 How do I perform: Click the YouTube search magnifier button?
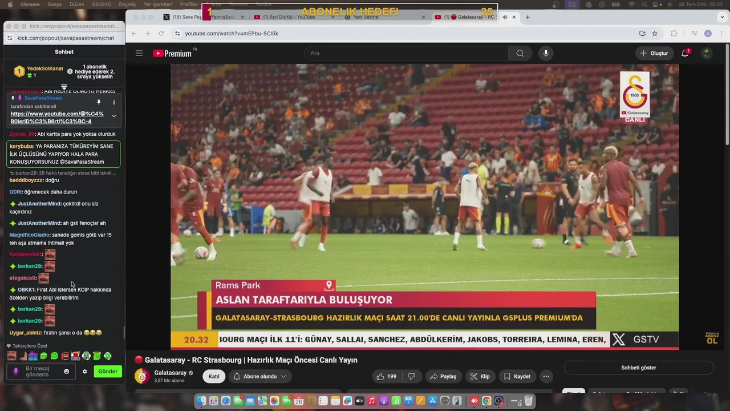520,53
